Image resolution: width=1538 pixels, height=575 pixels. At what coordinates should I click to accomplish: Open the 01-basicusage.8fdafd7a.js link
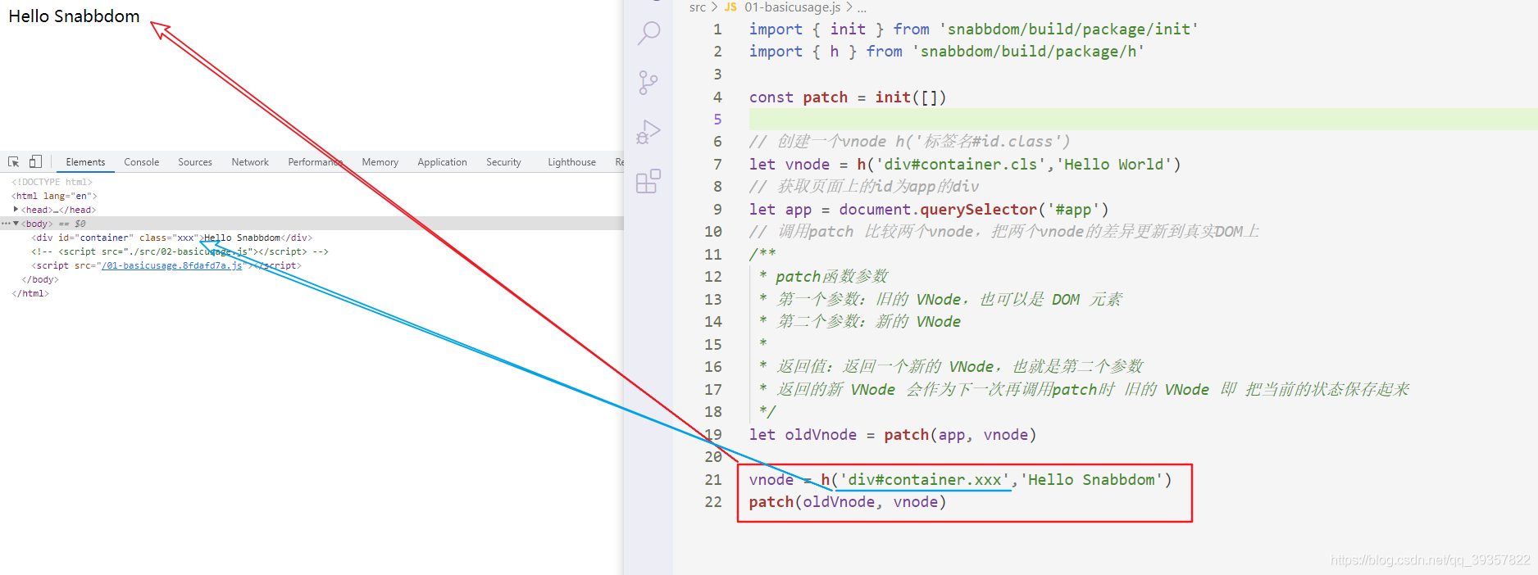point(172,265)
